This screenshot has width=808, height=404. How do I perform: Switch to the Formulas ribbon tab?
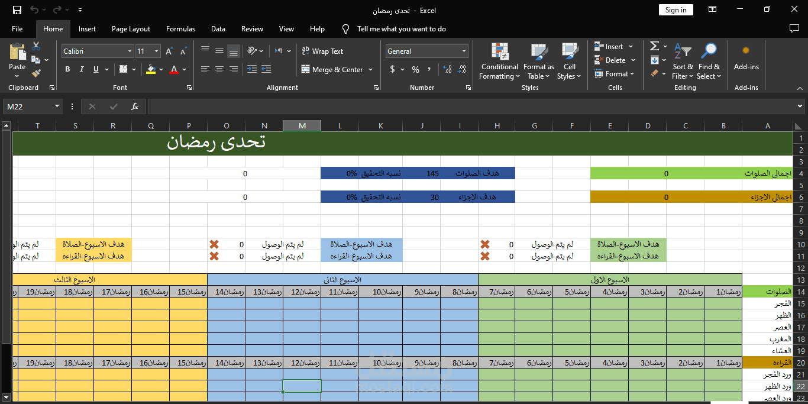pos(180,28)
